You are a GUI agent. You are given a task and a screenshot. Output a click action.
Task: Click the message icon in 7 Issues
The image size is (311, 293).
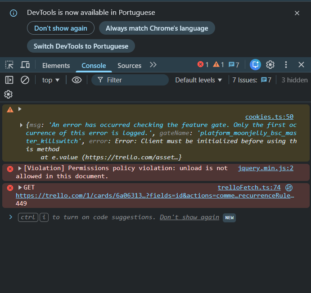click(264, 80)
